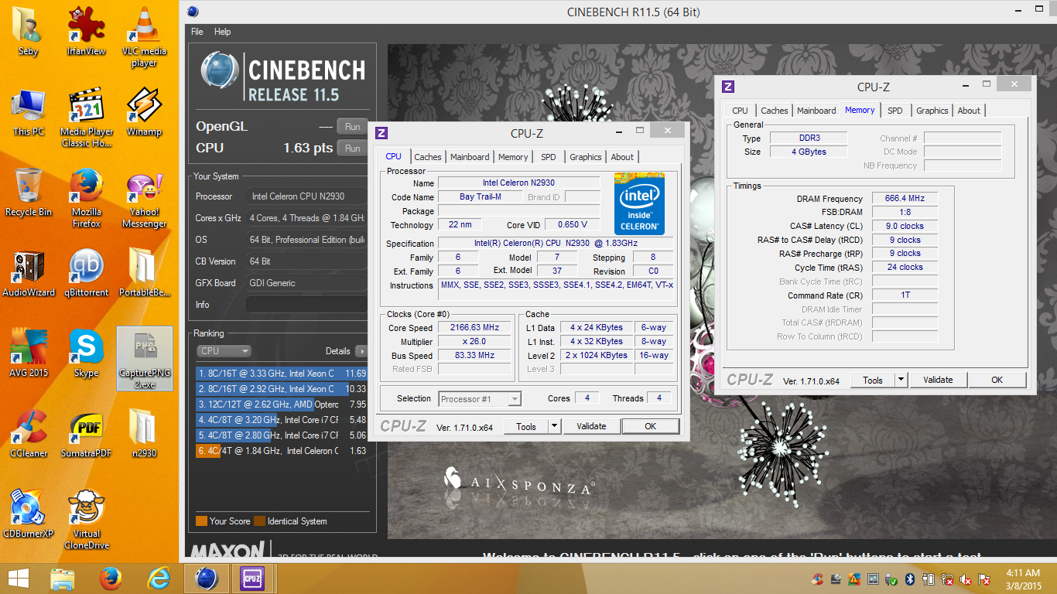Launch AVG 2015 shortcut

click(29, 353)
